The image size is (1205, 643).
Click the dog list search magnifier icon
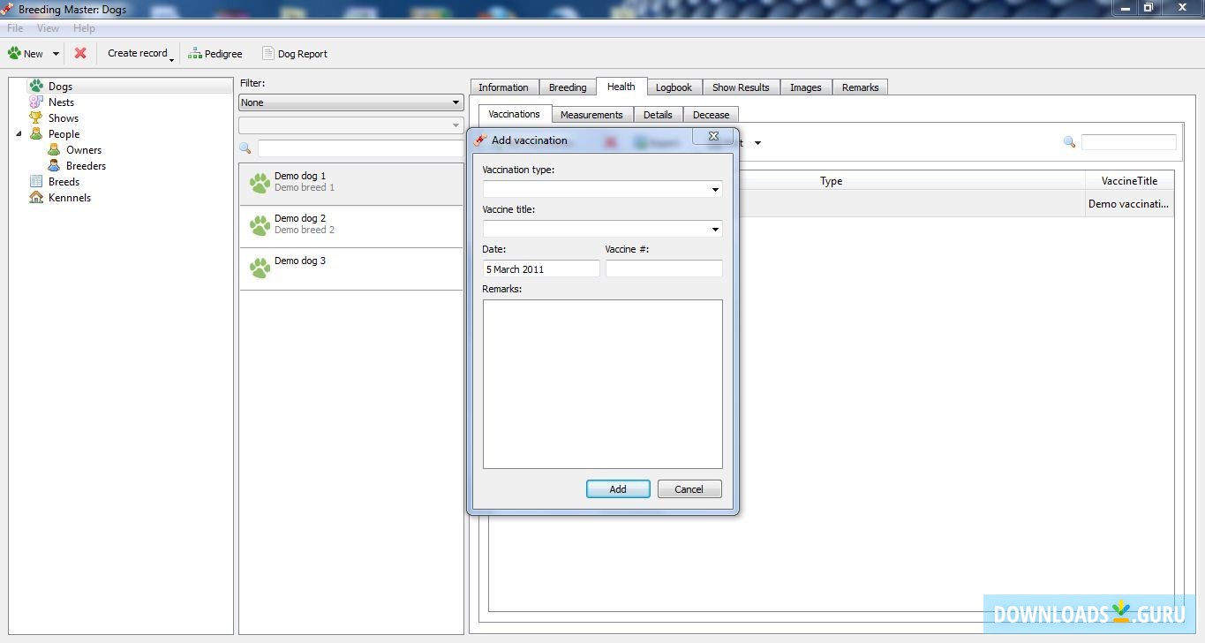(245, 148)
